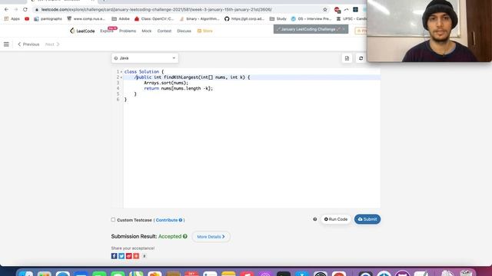This screenshot has height=276, width=492.
Task: Open the hamburger sidebar menu
Action: pos(6,44)
